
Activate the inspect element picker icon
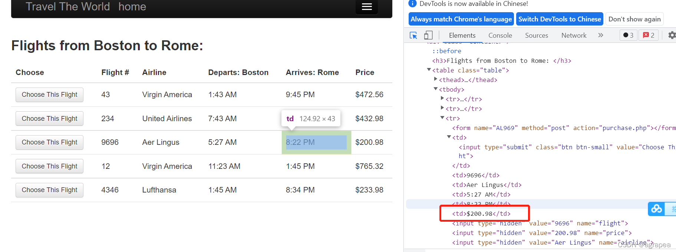tap(413, 35)
